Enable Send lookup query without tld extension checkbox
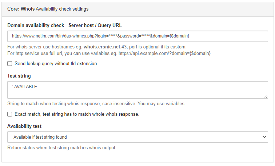 (x=10, y=63)
